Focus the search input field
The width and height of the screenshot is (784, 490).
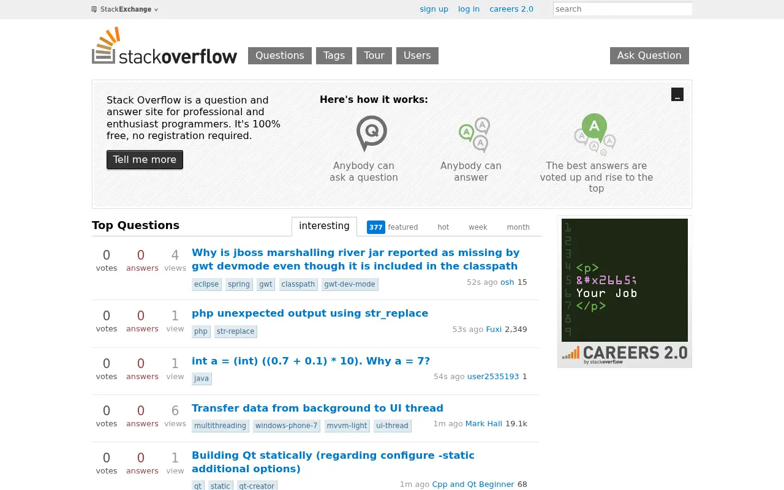click(x=622, y=9)
